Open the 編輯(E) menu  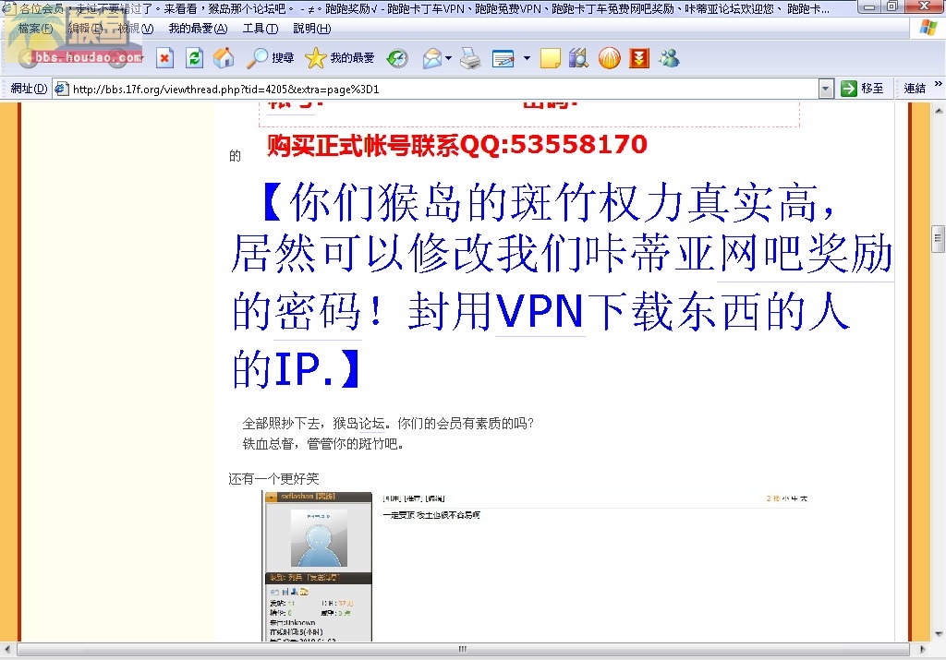pyautogui.click(x=85, y=29)
